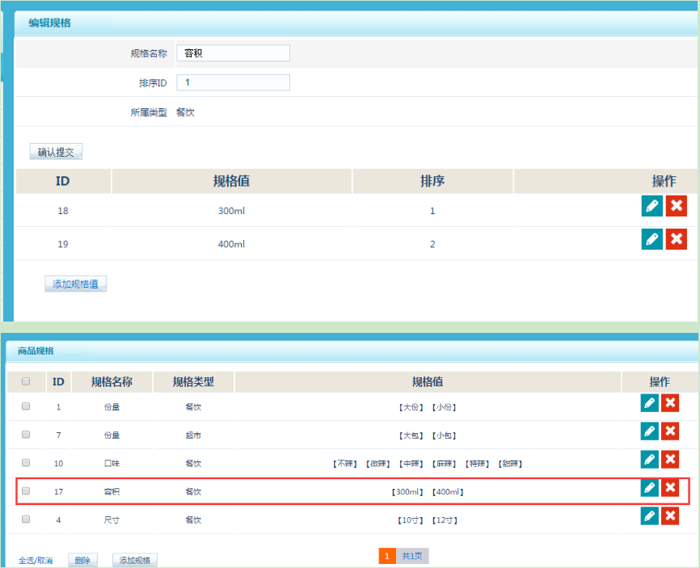Select checkbox for ID 17 容积 row
This screenshot has height=568, width=700.
point(26,490)
